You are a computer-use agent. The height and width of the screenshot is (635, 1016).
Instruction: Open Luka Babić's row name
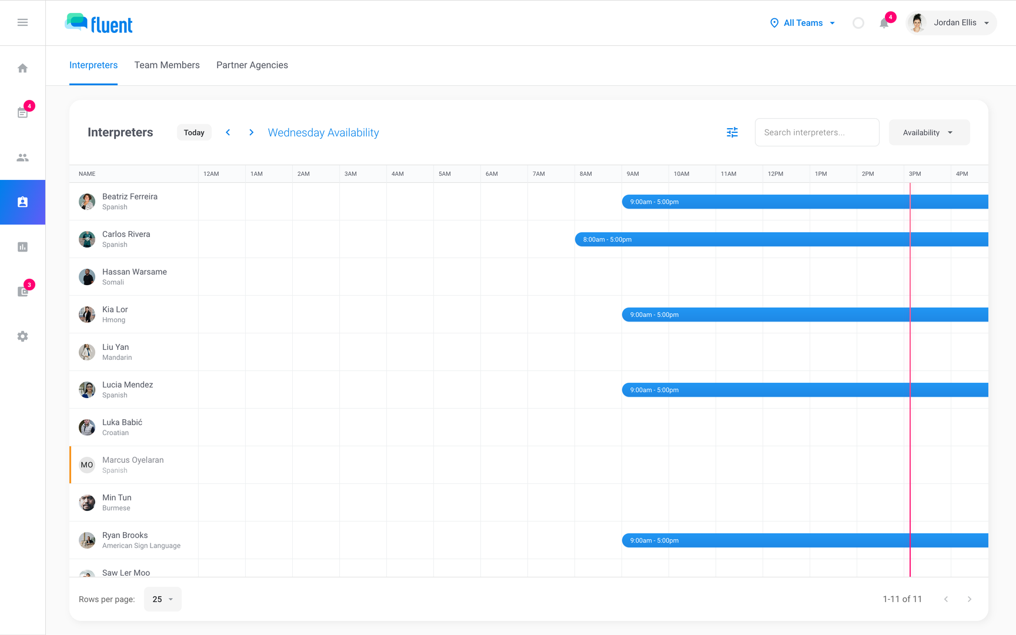[x=122, y=422]
